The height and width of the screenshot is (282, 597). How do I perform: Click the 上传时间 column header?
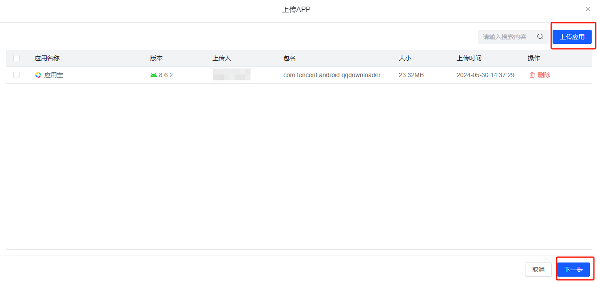[469, 58]
